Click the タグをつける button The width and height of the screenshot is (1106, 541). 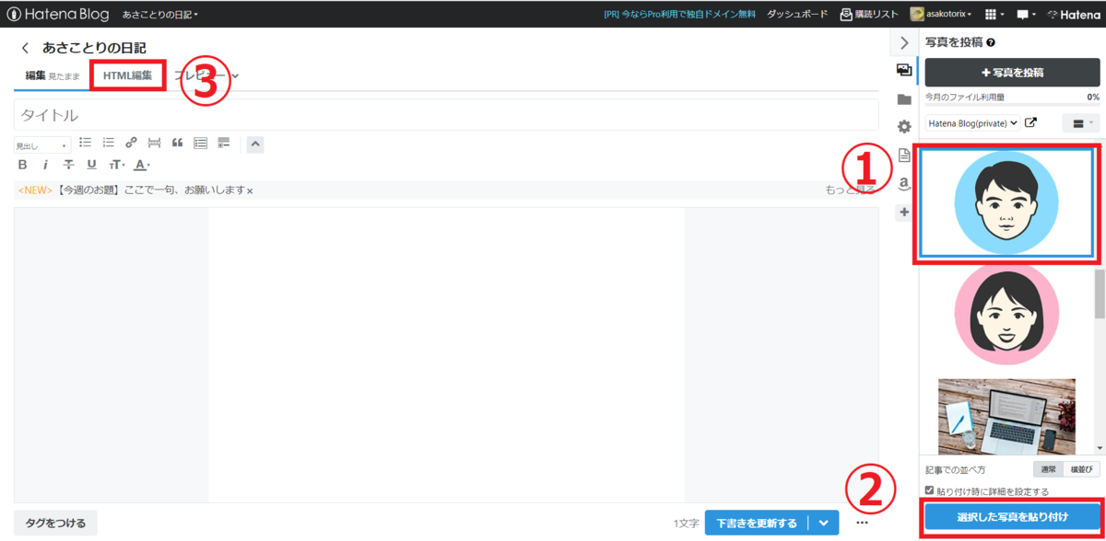pyautogui.click(x=56, y=523)
